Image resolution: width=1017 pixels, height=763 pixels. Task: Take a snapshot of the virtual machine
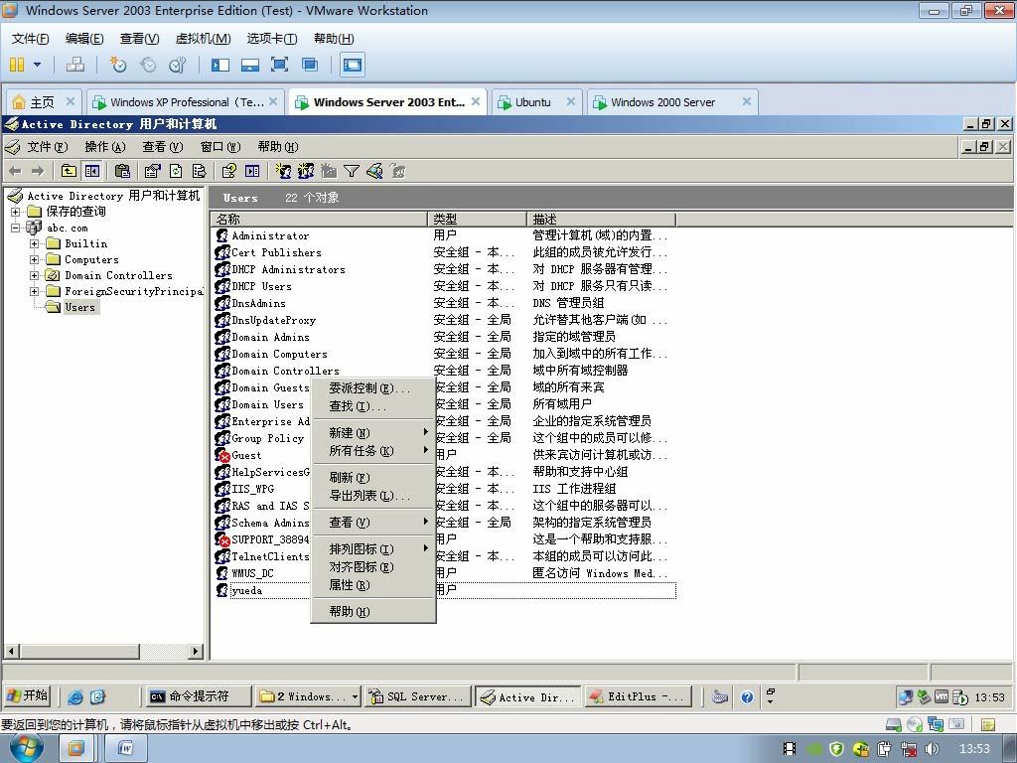[x=118, y=65]
